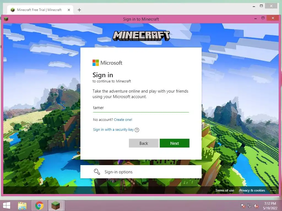The image size is (282, 211).
Task: Click the green Next button
Action: pyautogui.click(x=174, y=143)
